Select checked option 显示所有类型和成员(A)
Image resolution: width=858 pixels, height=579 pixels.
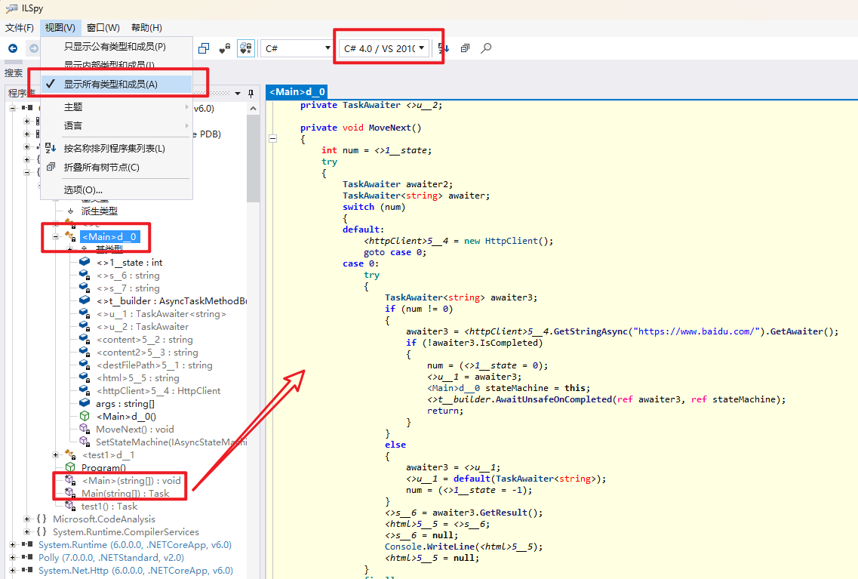pos(116,84)
